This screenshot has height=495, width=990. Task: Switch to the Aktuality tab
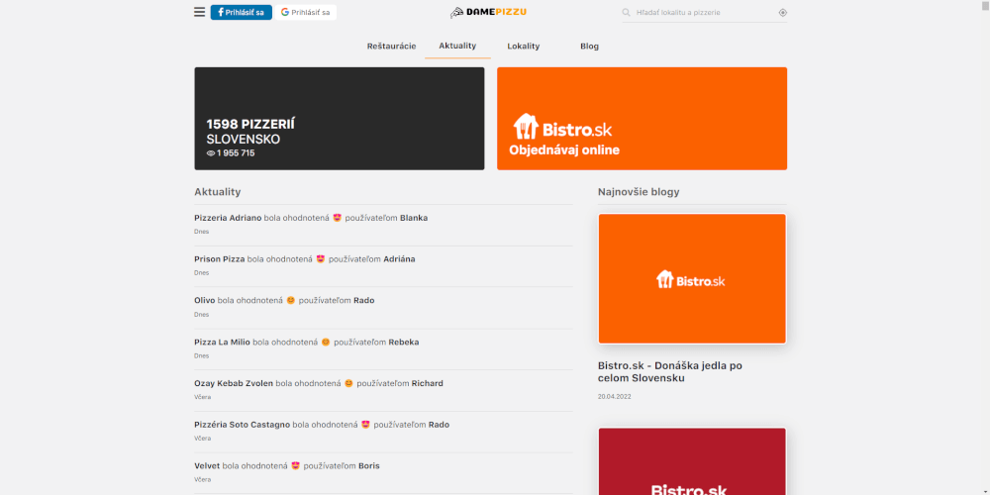click(x=457, y=46)
